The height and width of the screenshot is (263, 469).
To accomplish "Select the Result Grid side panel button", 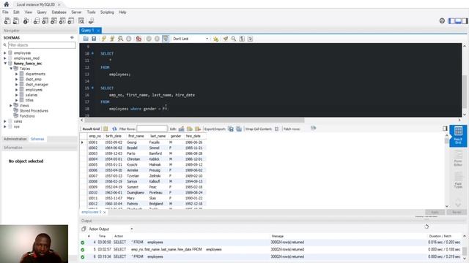I will pyautogui.click(x=458, y=136).
